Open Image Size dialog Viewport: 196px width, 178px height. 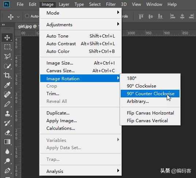point(80,63)
